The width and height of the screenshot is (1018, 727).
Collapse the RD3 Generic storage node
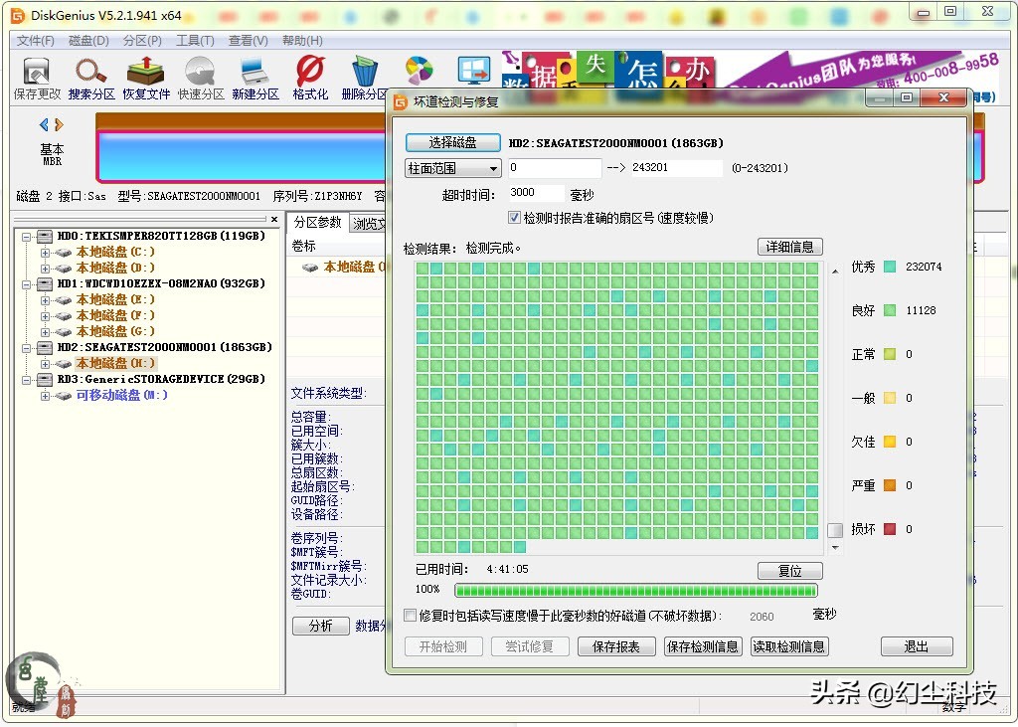click(27, 380)
